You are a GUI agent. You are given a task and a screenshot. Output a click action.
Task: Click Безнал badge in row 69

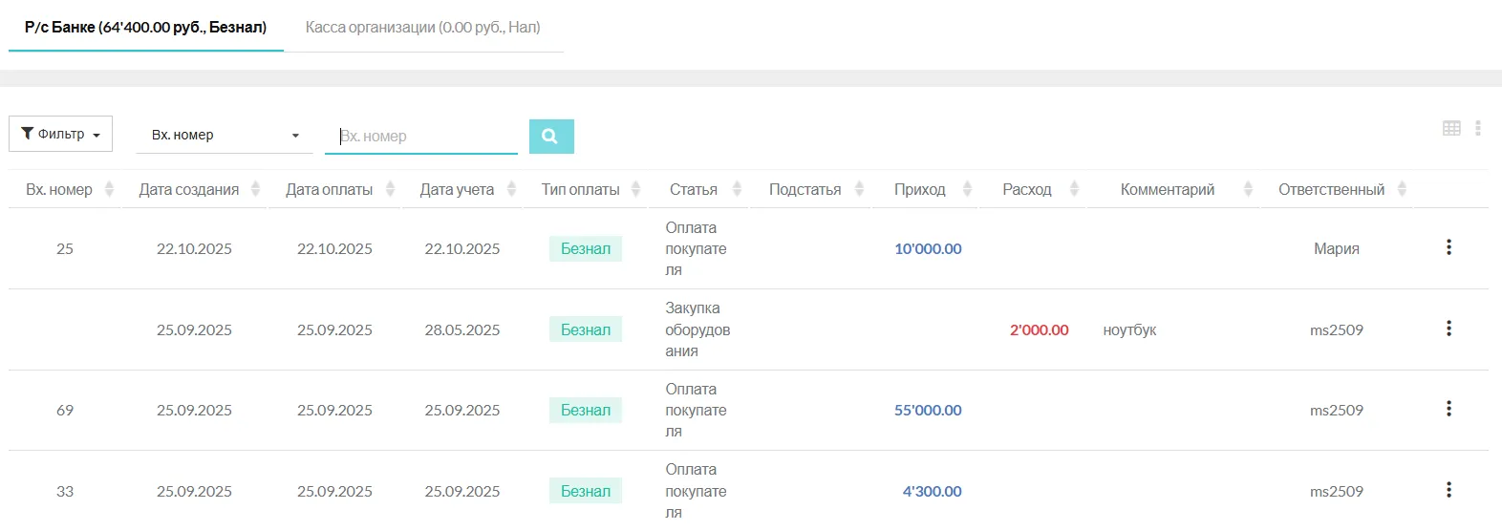tap(585, 410)
